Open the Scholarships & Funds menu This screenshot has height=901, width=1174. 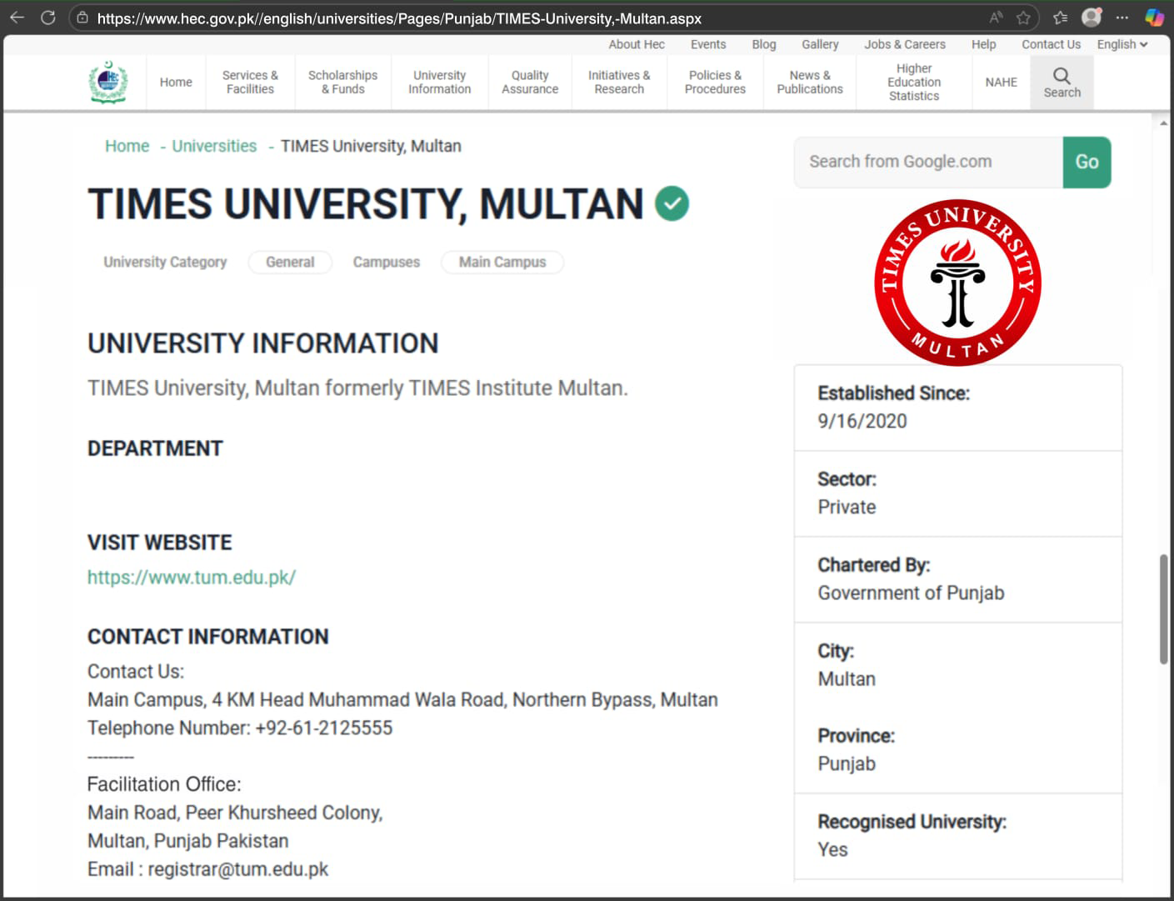[x=342, y=82]
